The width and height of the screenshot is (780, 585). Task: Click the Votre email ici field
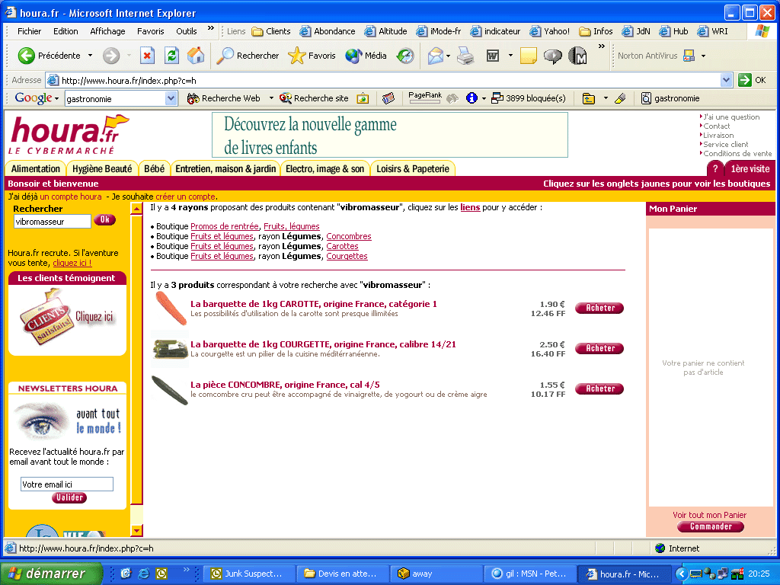coord(67,484)
